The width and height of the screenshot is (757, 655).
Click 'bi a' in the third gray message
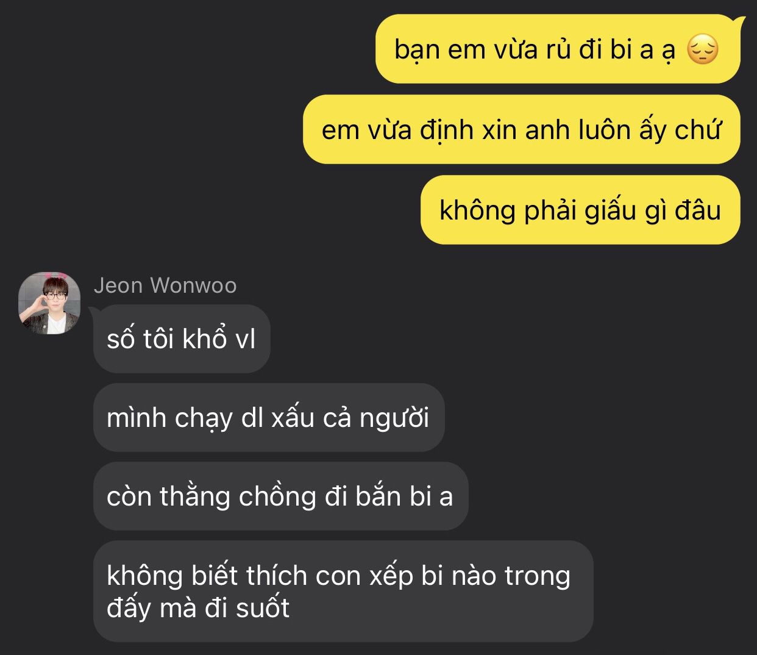point(431,496)
